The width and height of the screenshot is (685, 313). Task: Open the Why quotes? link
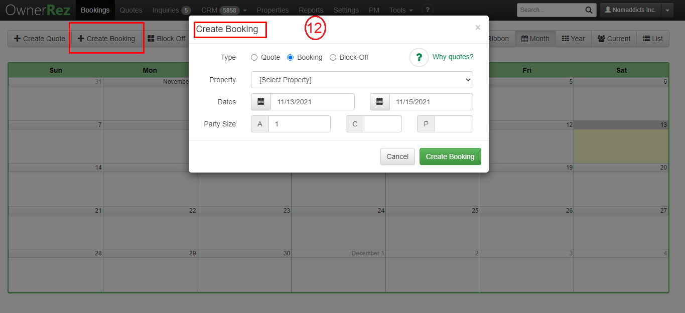(453, 57)
